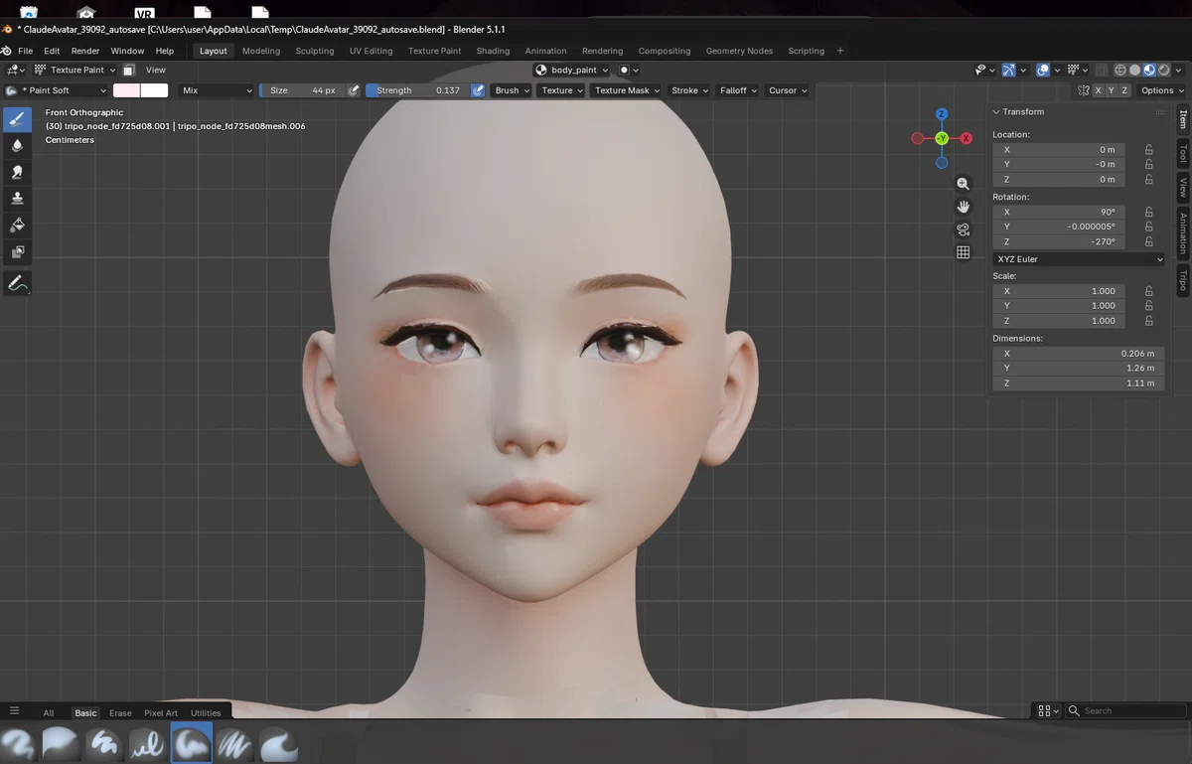Select the Mask tool

[x=17, y=253]
